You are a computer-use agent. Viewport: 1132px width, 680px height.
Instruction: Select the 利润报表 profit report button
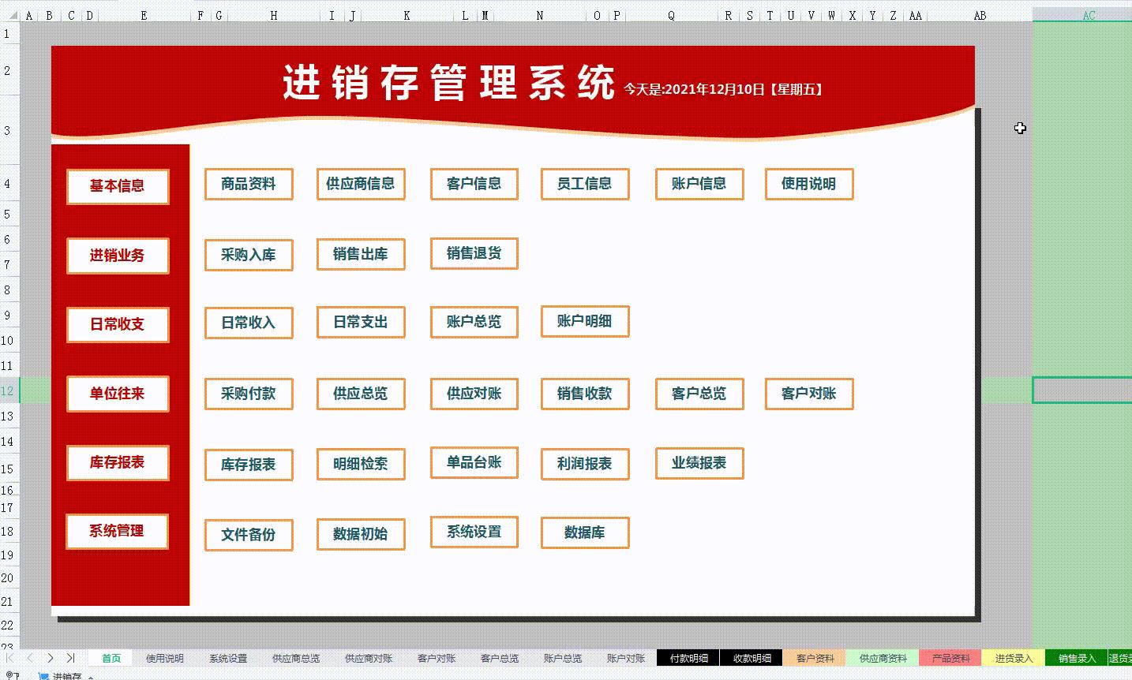coord(584,464)
